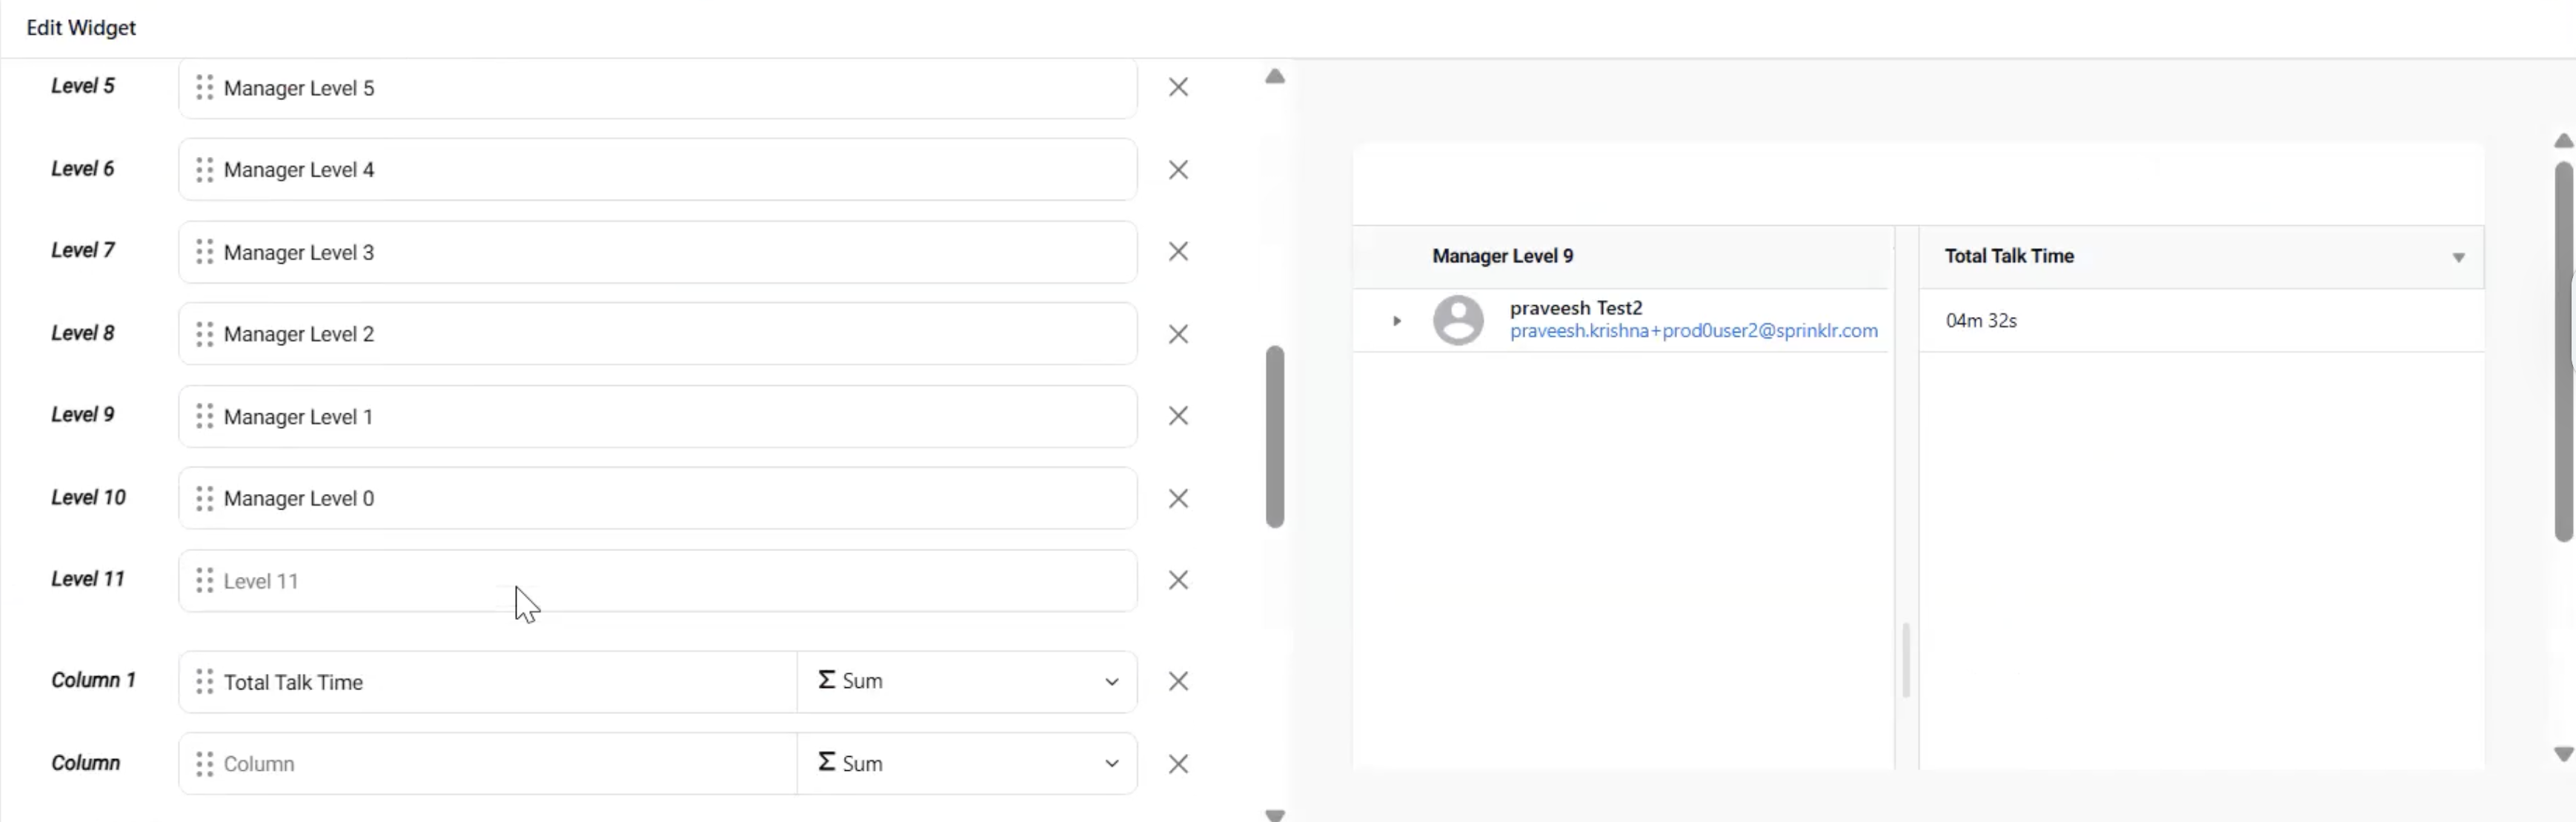Remove the Manager Level 4 row

[x=1178, y=170]
